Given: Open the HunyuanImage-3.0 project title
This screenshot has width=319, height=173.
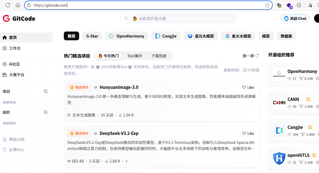Looking at the screenshot, I should tap(119, 87).
